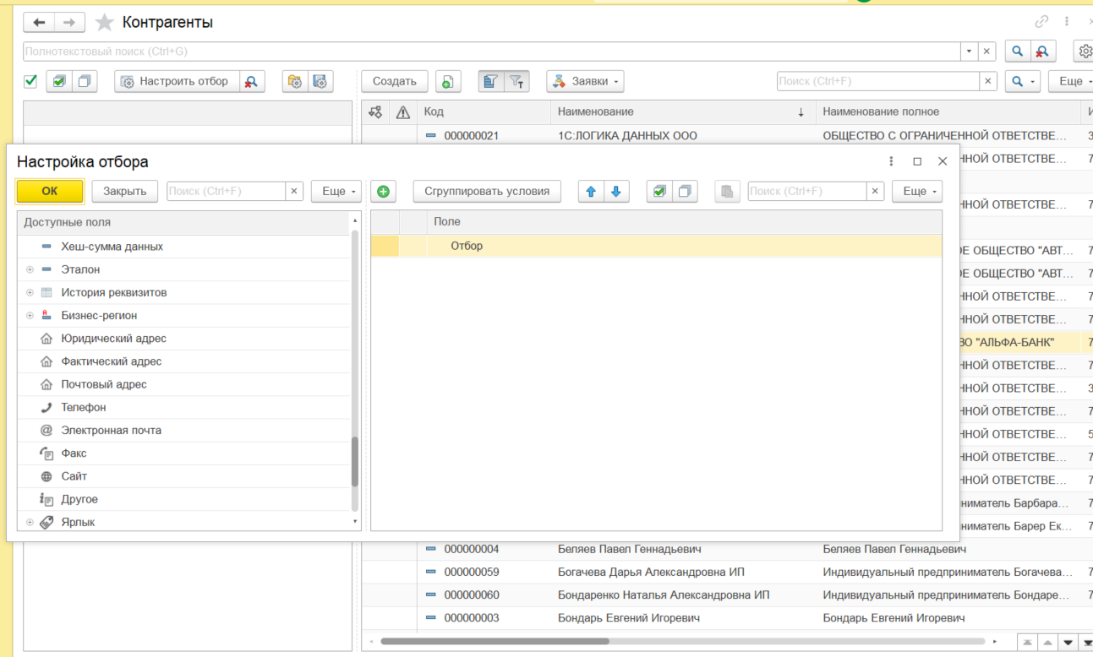Move the condition down with blue arrow
Viewport: 1093px width, 657px height.
615,191
